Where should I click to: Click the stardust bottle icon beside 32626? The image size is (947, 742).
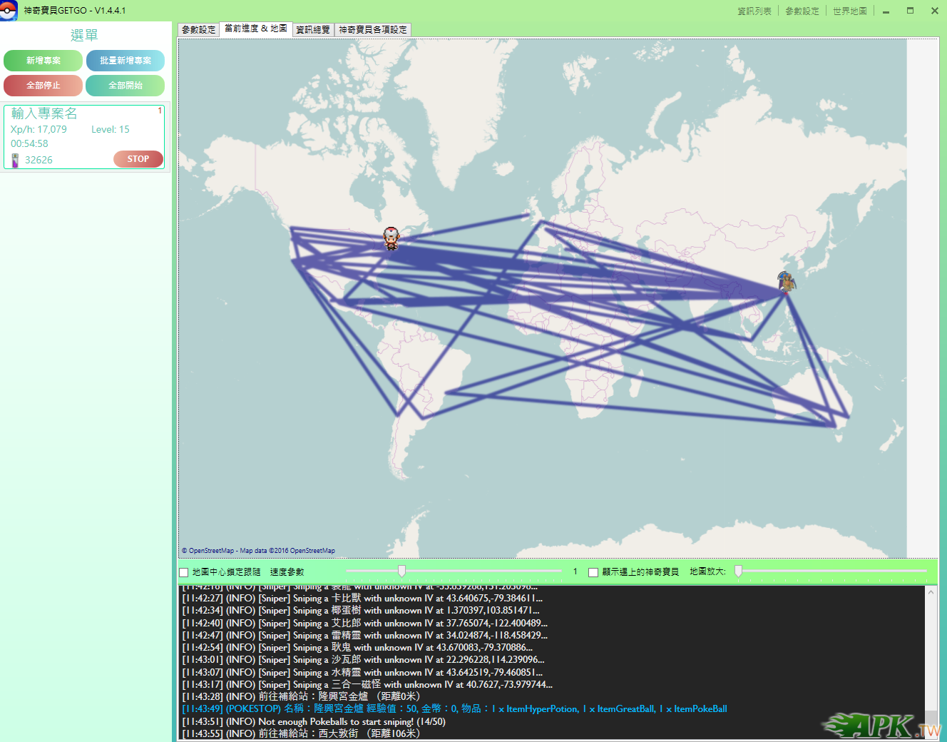click(15, 161)
